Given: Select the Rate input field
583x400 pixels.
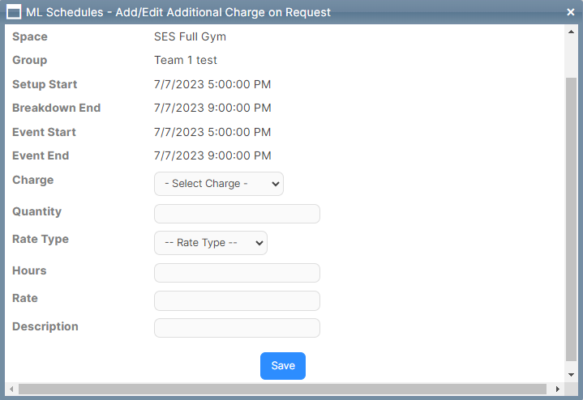Looking at the screenshot, I should pos(238,300).
